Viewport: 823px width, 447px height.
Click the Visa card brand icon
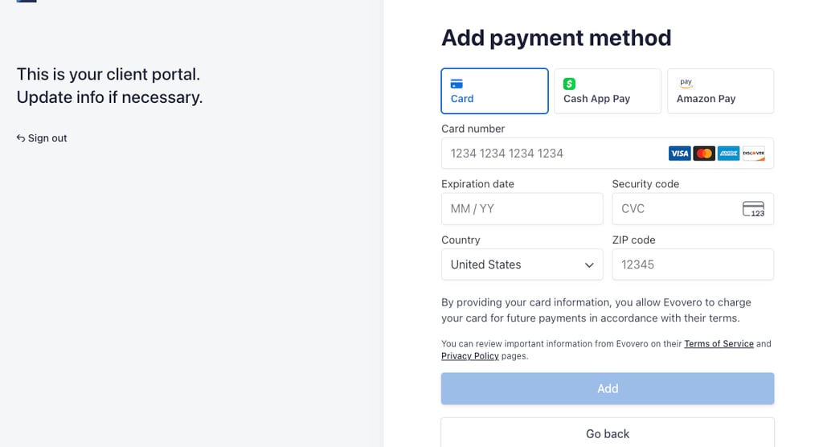[680, 154]
